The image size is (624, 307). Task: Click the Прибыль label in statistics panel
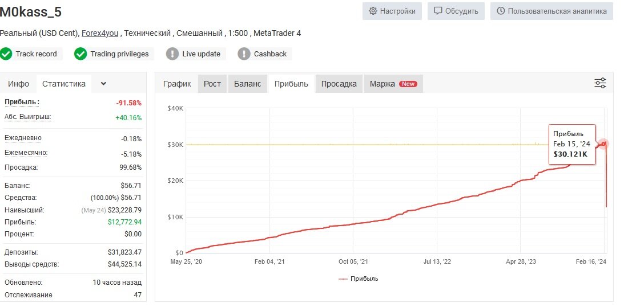click(22, 102)
